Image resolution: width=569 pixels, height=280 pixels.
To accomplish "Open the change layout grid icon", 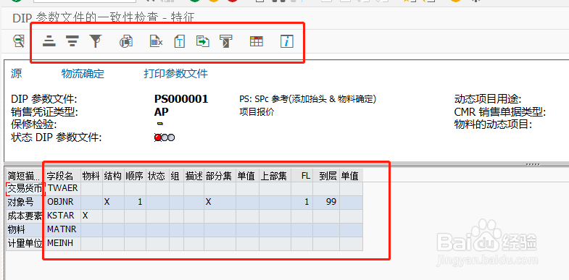I will pyautogui.click(x=256, y=41).
